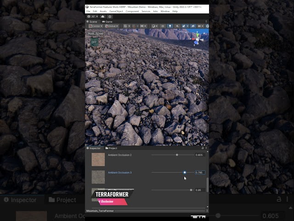Click Mountain_TerraFormer preview bar label
294x221 pixels.
[100, 211]
